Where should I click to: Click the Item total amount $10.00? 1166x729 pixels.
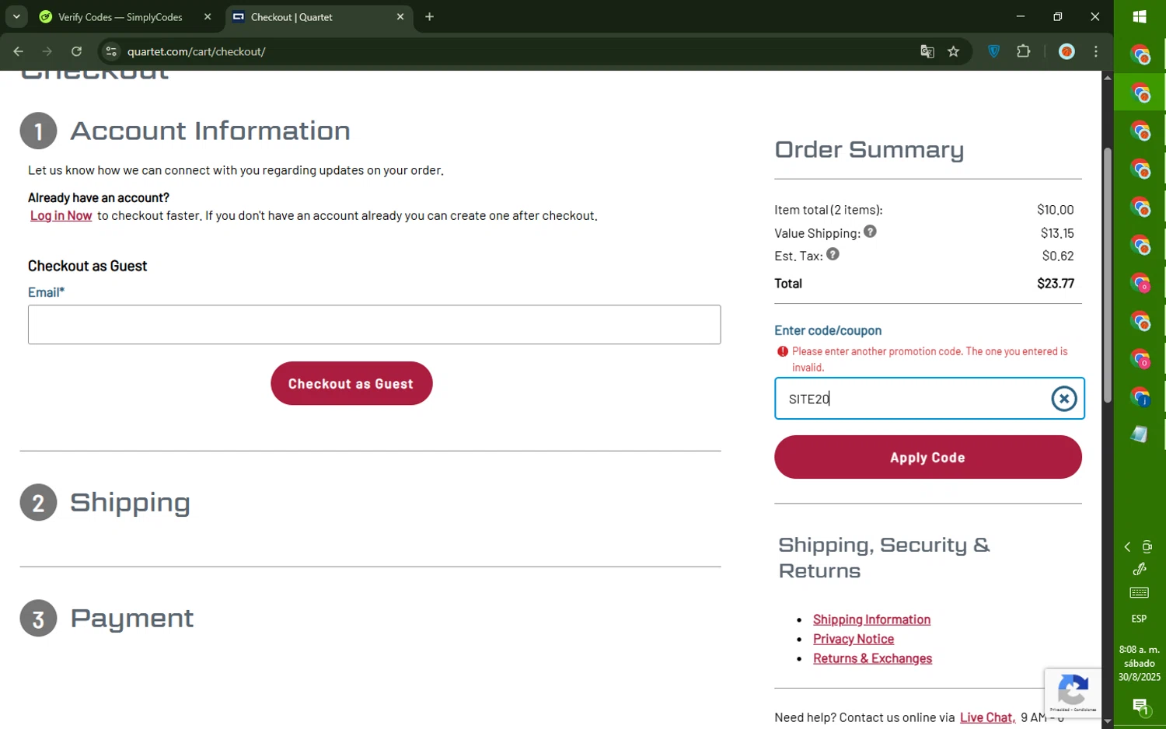click(x=1055, y=210)
